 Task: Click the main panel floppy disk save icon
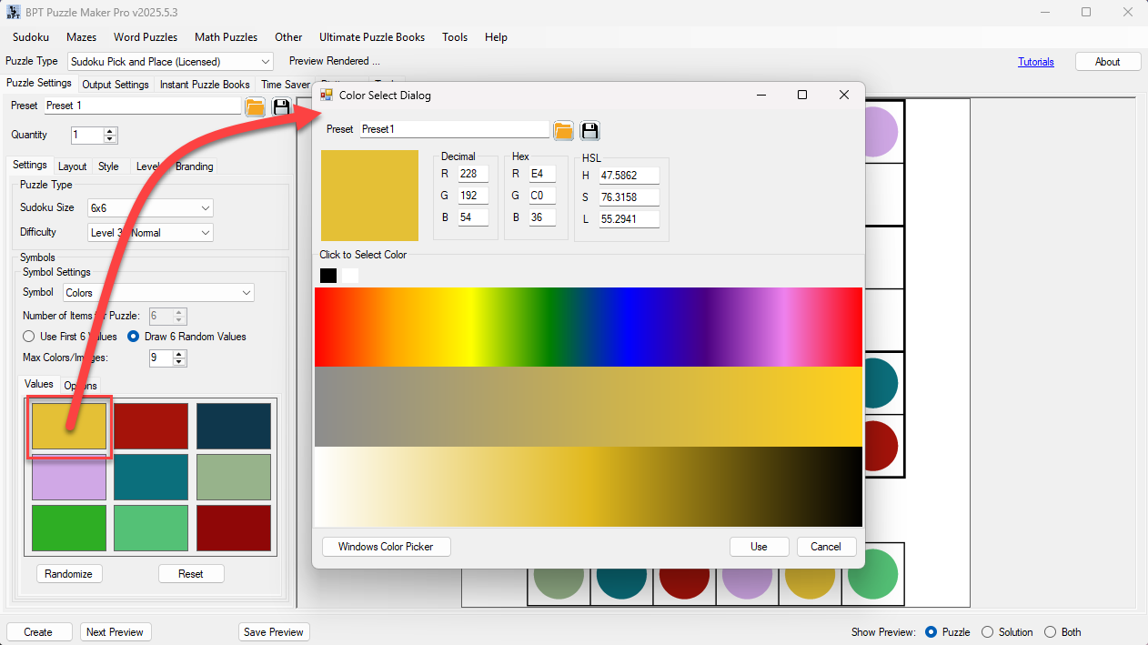tap(282, 106)
